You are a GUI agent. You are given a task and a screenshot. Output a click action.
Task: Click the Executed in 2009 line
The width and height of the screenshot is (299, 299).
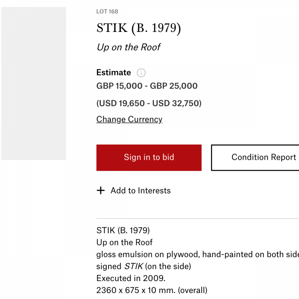131,278
